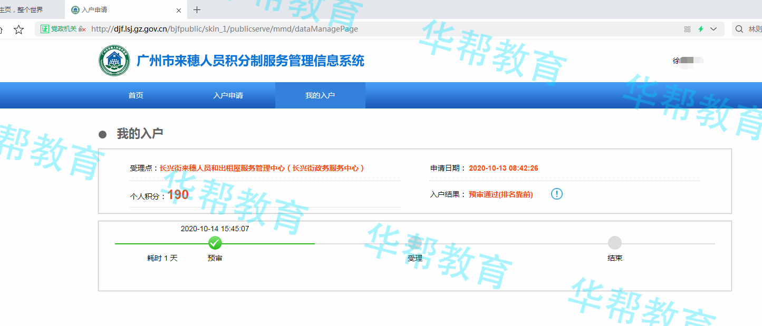The width and height of the screenshot is (762, 326).
Task: Bookmark page with star icon
Action: [18, 29]
